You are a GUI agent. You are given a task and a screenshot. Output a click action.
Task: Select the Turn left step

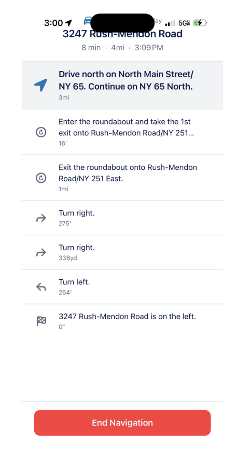click(x=122, y=287)
